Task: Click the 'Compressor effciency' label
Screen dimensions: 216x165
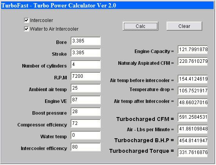Action: tap(42, 125)
